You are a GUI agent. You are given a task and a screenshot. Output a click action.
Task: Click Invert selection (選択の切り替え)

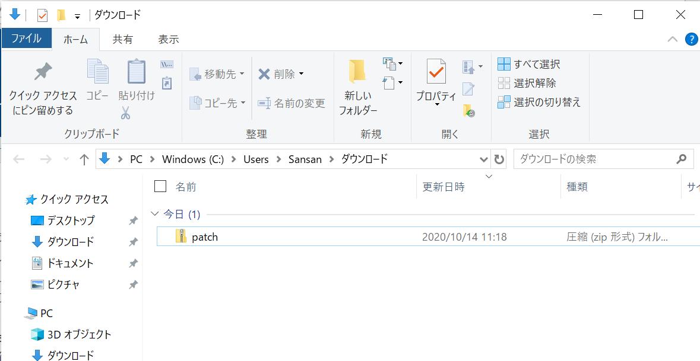coord(539,102)
